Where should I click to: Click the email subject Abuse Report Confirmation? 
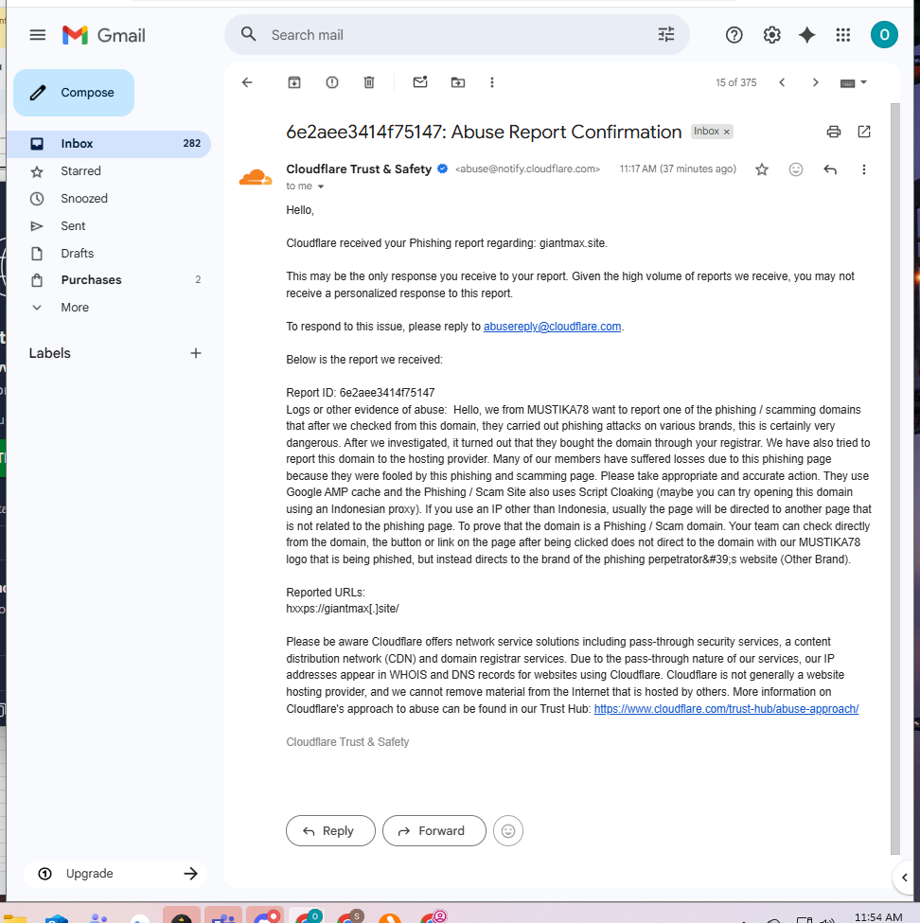(484, 132)
